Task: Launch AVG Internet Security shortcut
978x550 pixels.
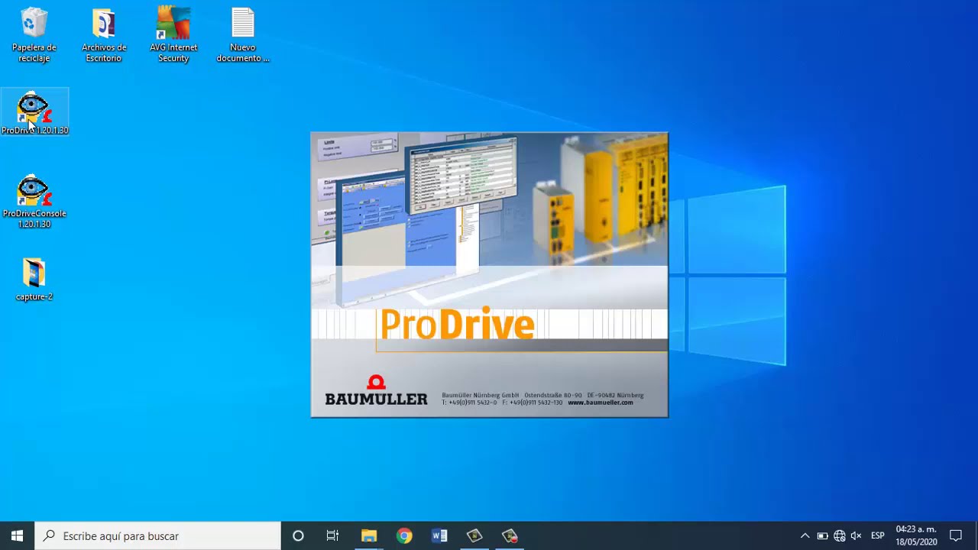Action: [173, 35]
